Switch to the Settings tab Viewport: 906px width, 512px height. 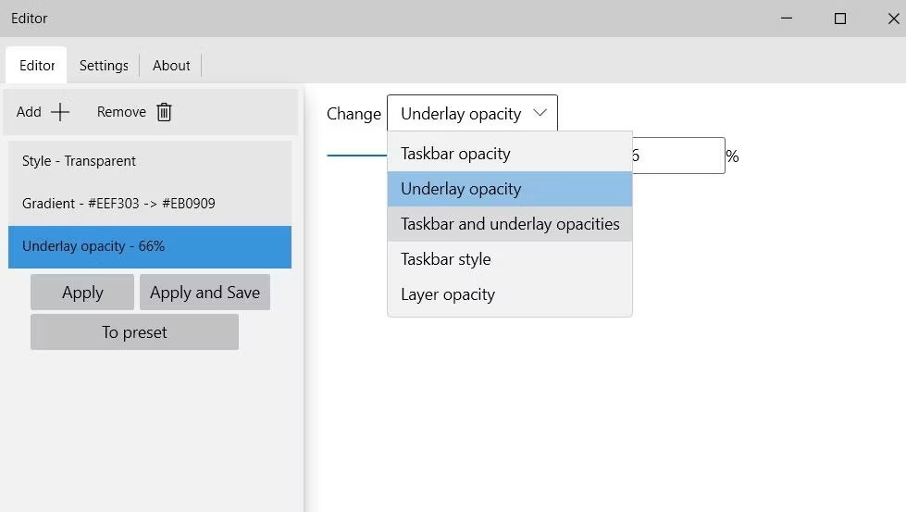pyautogui.click(x=104, y=66)
